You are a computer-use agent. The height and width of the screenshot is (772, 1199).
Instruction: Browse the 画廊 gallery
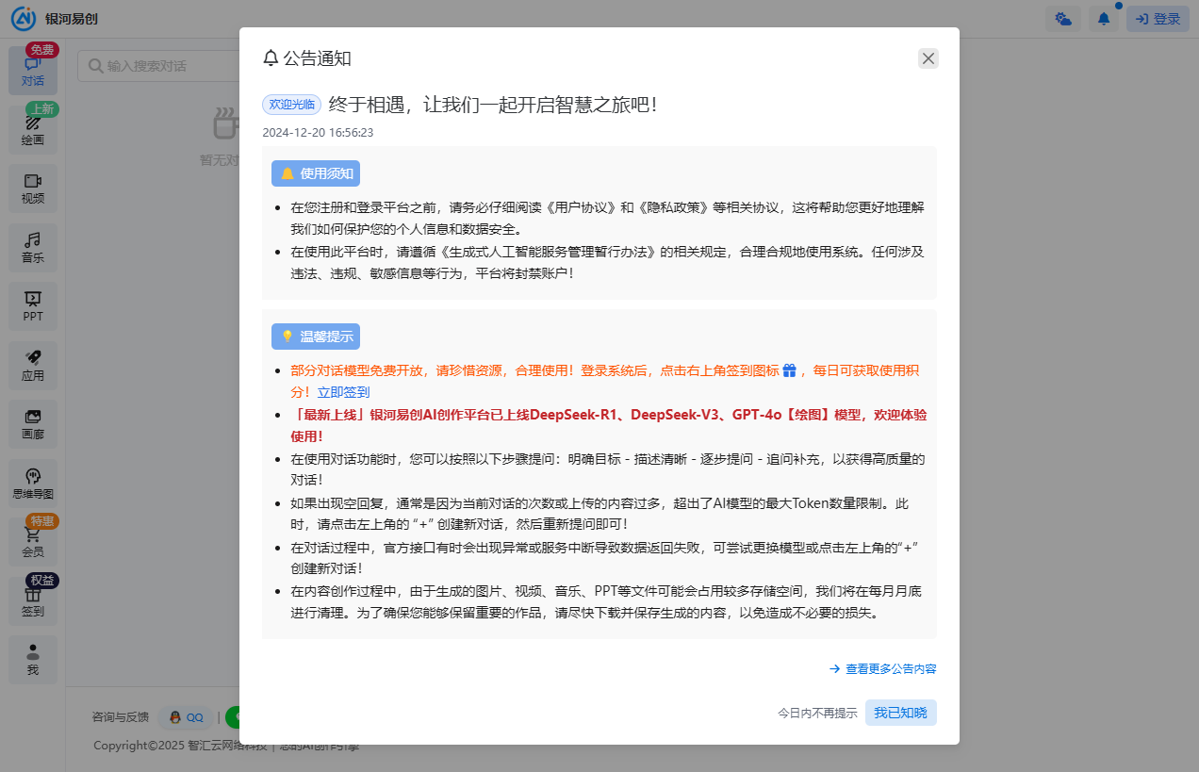33,423
